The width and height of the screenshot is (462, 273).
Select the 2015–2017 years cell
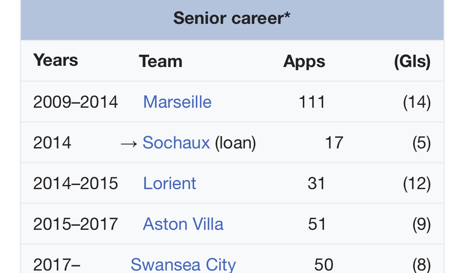[76, 224]
